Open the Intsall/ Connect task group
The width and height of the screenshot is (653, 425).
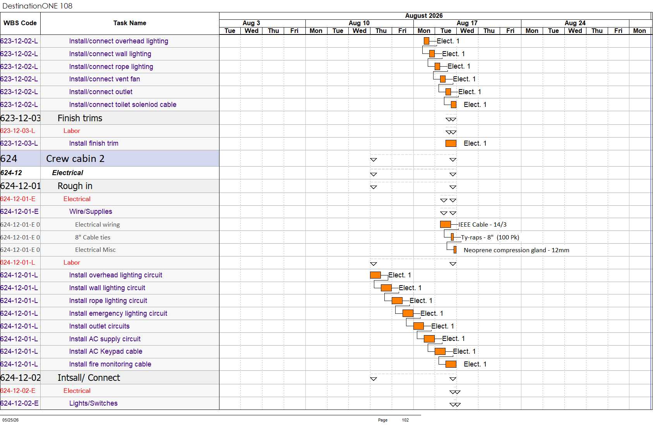89,378
